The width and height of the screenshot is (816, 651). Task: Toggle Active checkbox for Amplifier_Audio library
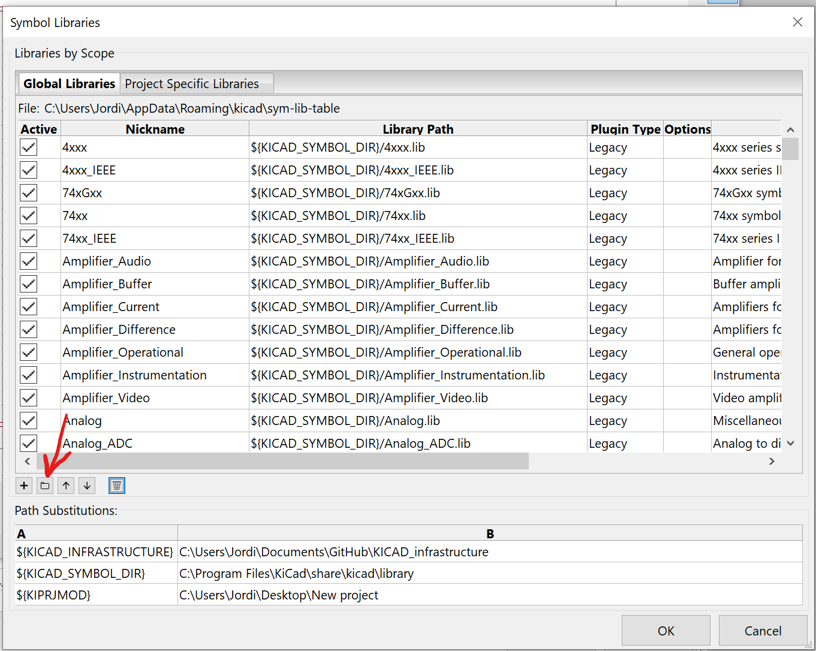(28, 261)
